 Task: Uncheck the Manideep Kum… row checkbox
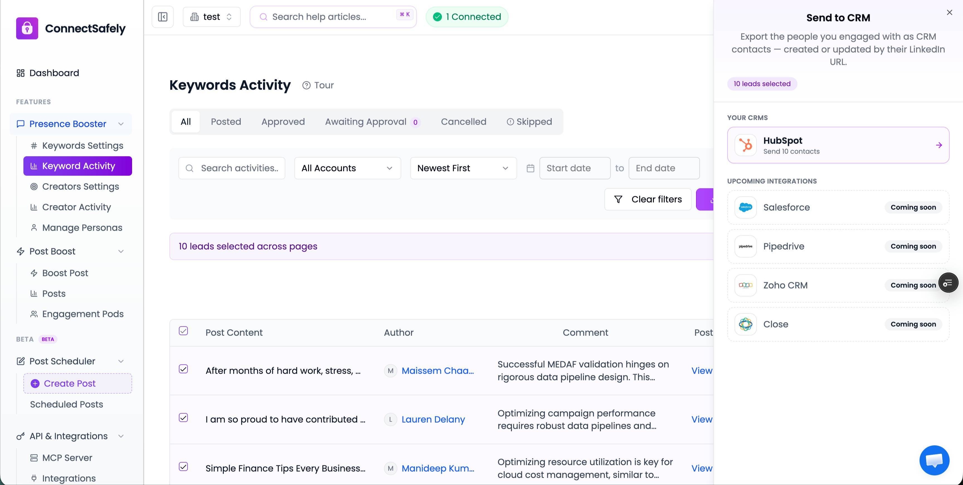pyautogui.click(x=183, y=467)
